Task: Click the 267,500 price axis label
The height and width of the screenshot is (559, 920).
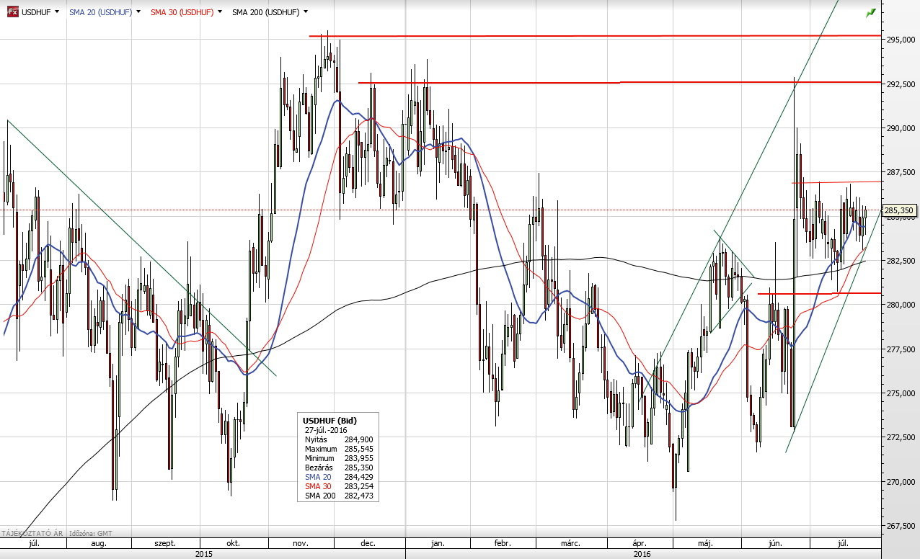Action: point(899,526)
